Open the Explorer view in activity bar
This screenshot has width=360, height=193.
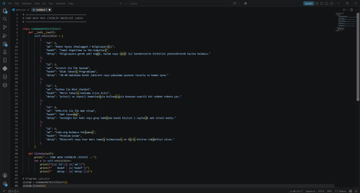coord(5,11)
